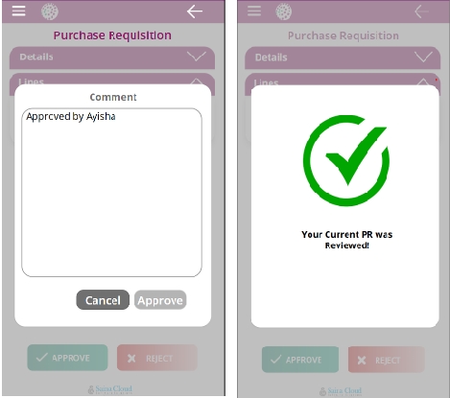450x398 pixels.
Task: Cancel the comment dialog
Action: click(103, 300)
